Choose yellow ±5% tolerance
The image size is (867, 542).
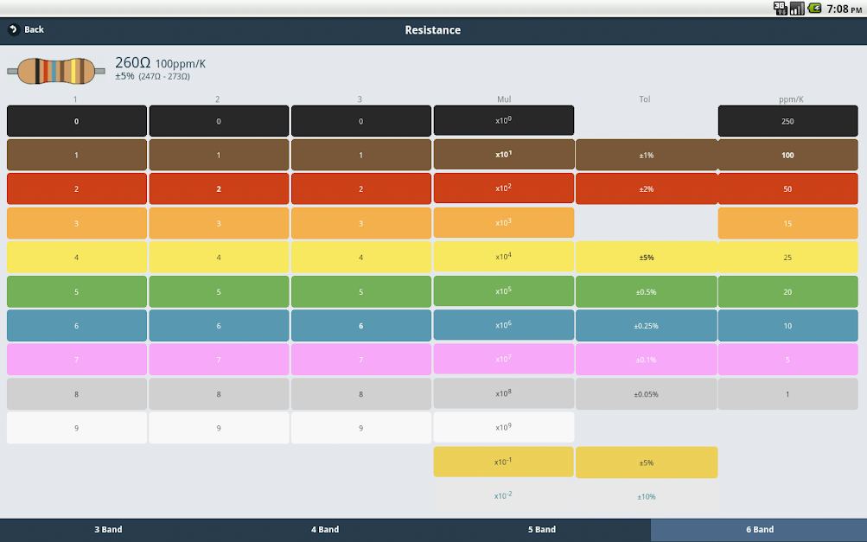click(647, 258)
